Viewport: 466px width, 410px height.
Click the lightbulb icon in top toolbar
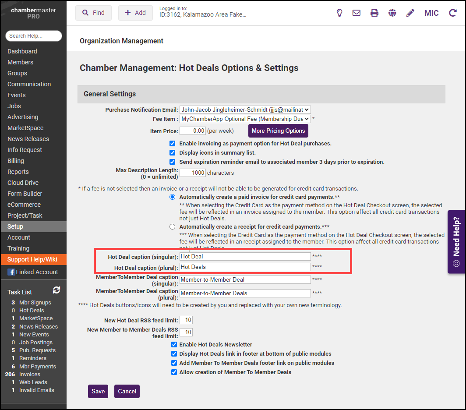tap(339, 13)
